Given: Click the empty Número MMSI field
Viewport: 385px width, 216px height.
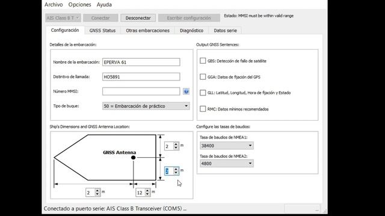Looking at the screenshot, I should 141,91.
